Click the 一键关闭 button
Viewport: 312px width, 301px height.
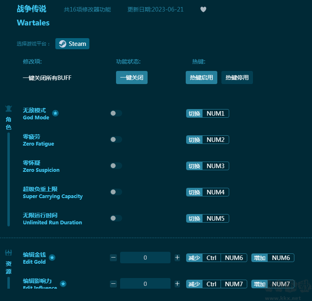132,78
